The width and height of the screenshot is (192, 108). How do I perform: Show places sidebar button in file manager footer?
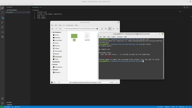click(52, 82)
